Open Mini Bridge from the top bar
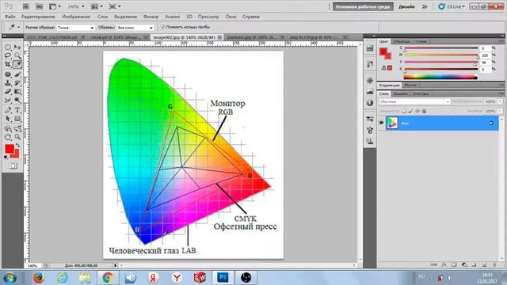 39,6
